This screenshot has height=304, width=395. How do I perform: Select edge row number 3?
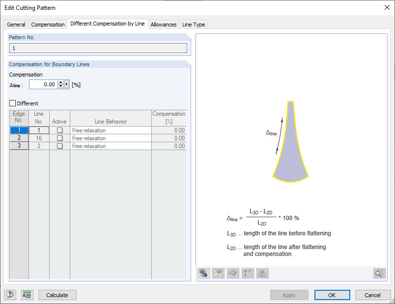[19, 146]
